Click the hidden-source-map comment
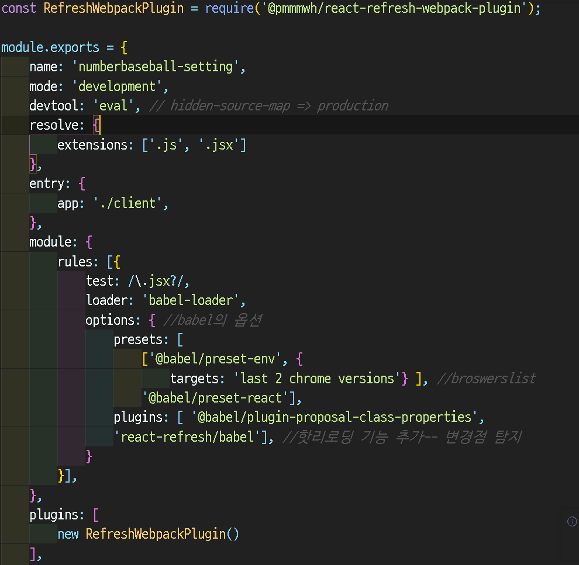Screen dimensions: 579x565 269,106
